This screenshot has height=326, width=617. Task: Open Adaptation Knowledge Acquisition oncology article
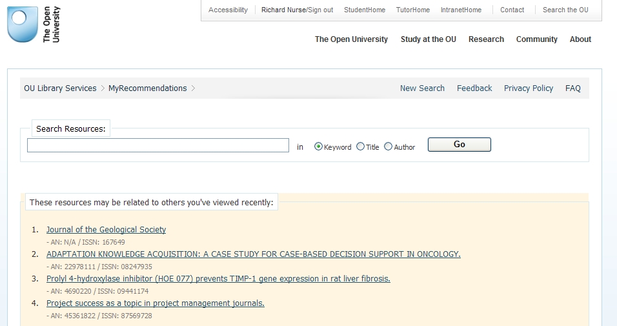coord(254,254)
